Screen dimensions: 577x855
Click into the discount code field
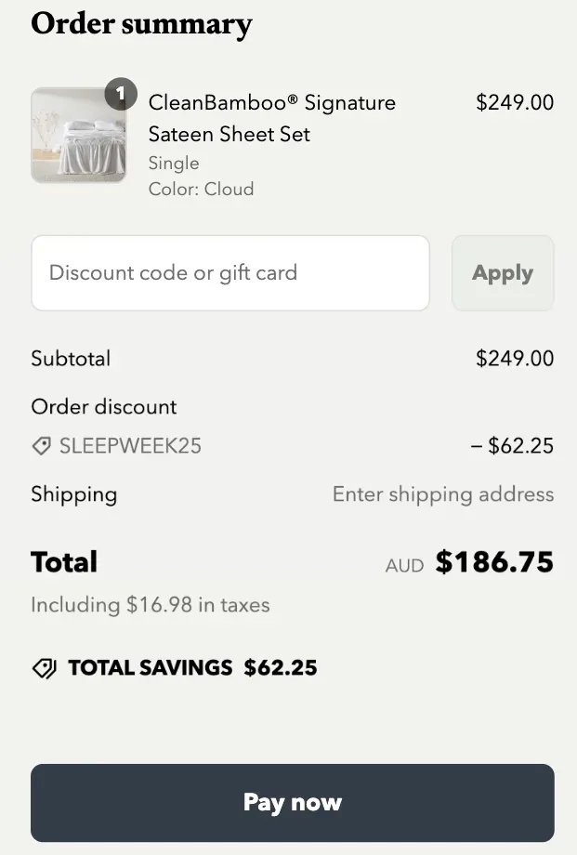click(230, 272)
